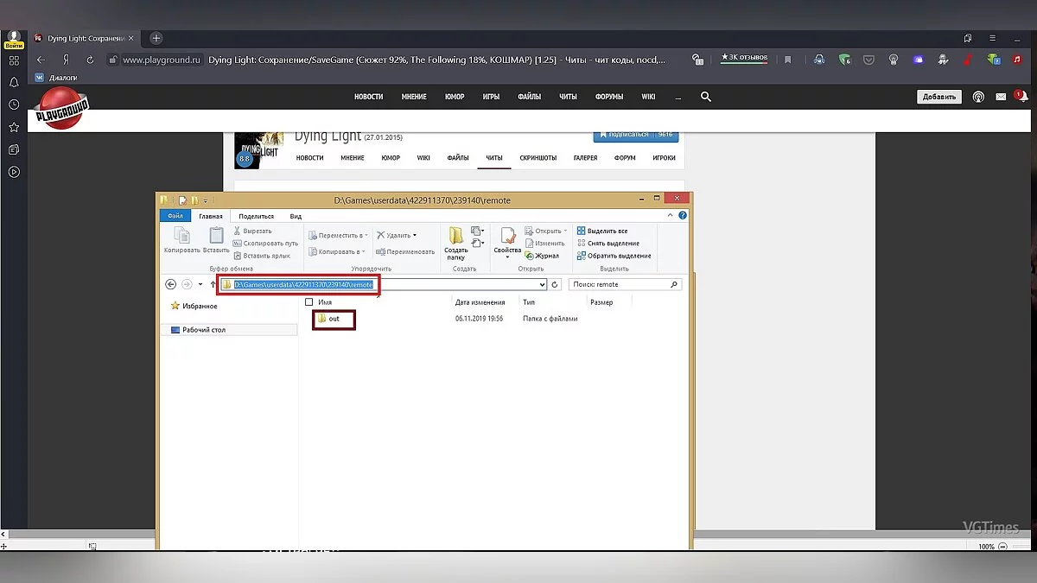Open the Удалить dropdown arrow

[x=415, y=235]
